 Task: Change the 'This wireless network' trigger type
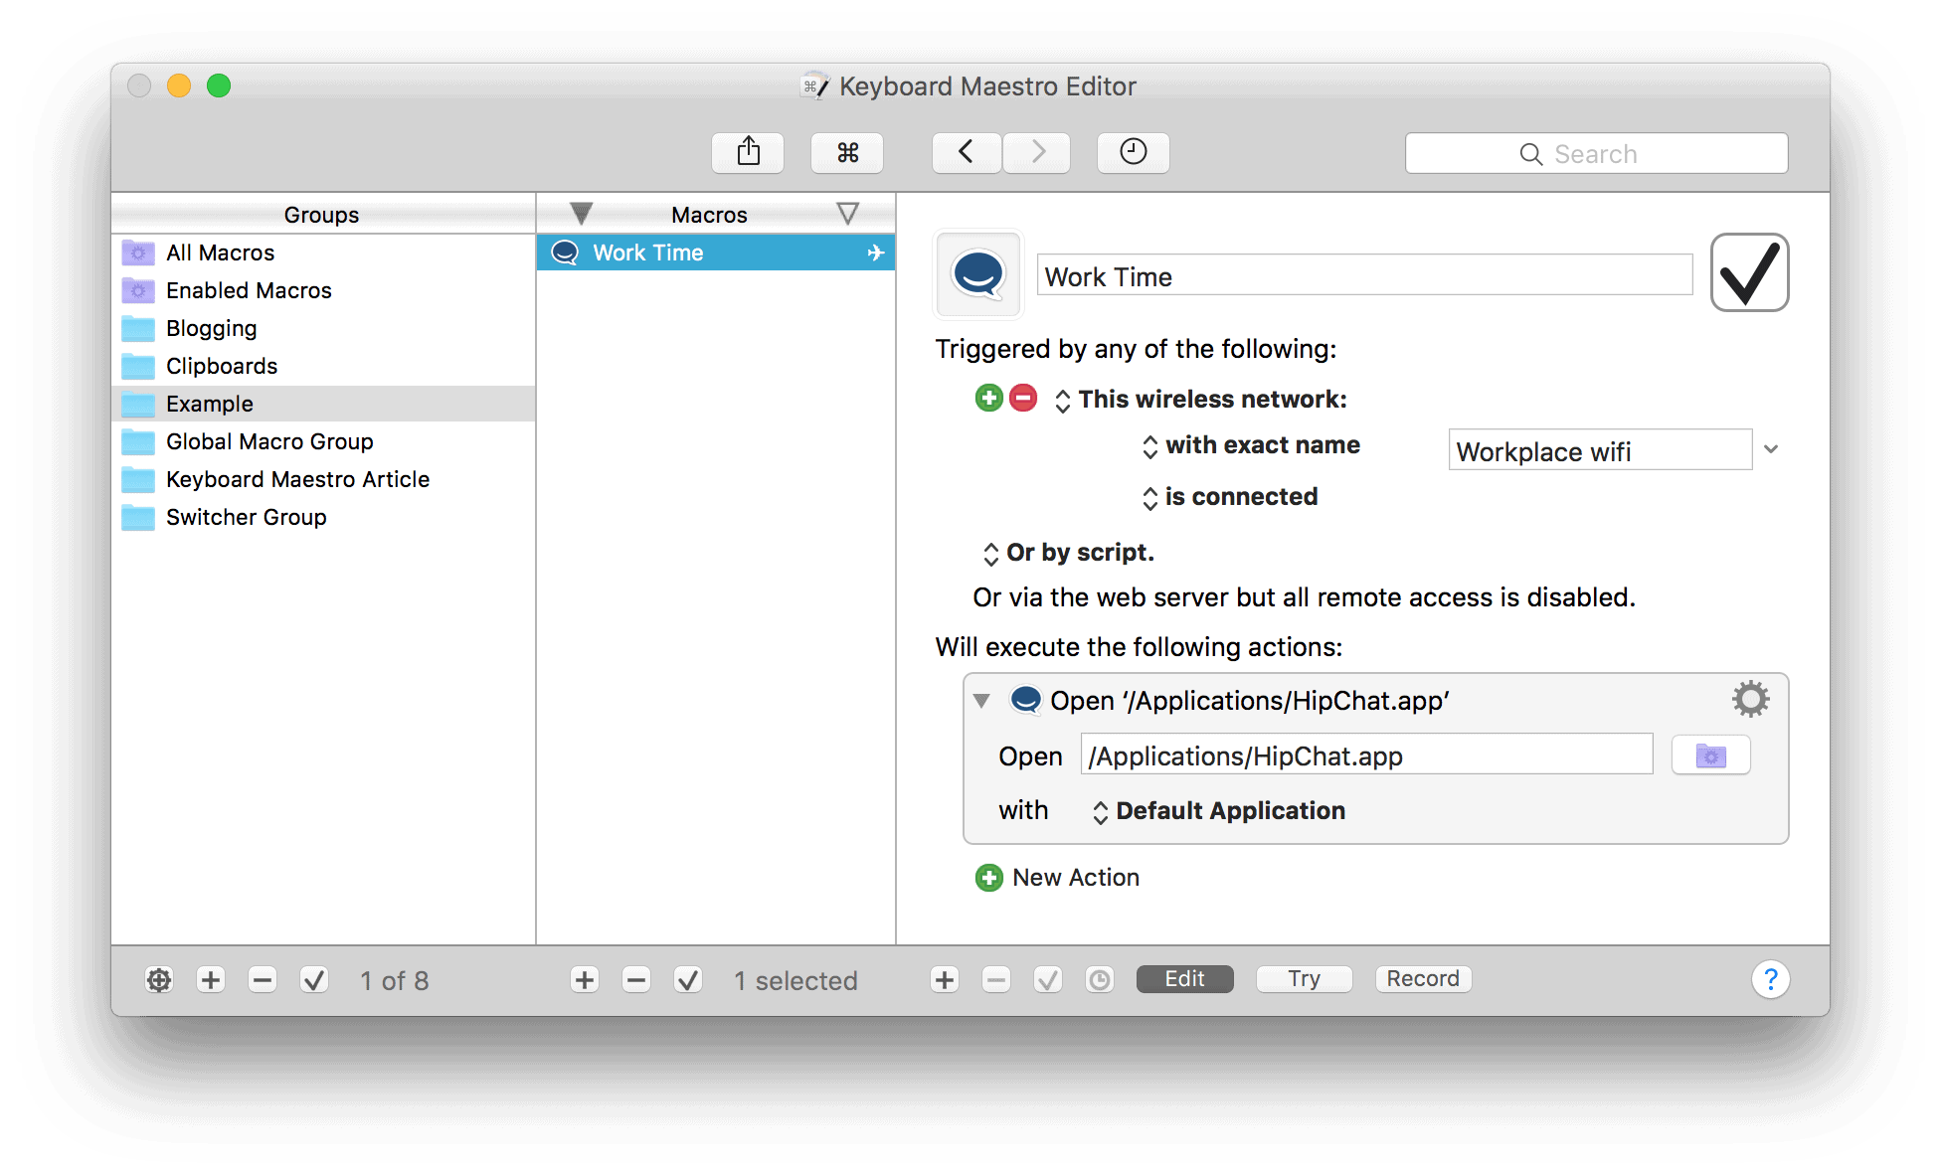(x=1201, y=400)
